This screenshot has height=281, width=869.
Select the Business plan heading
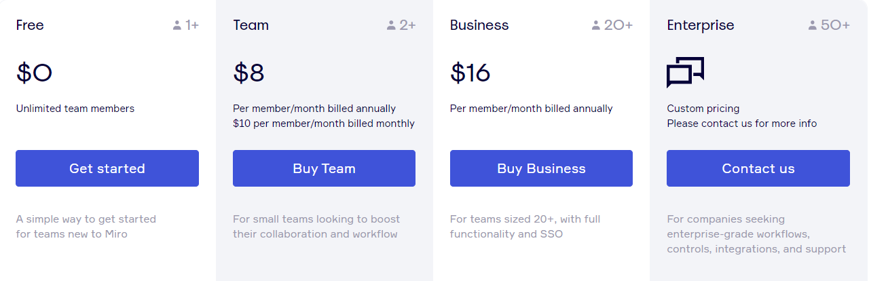[x=479, y=25]
